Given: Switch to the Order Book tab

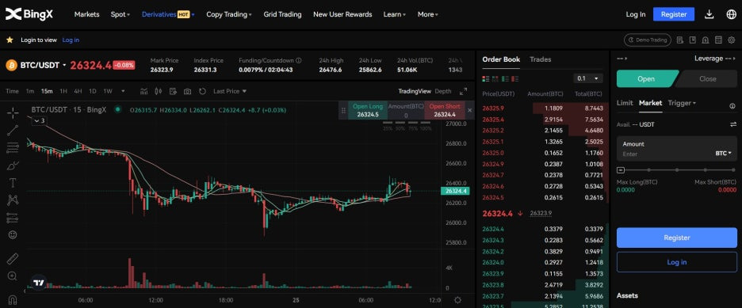Looking at the screenshot, I should tap(501, 59).
